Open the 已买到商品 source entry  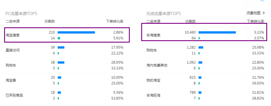click(x=14, y=95)
